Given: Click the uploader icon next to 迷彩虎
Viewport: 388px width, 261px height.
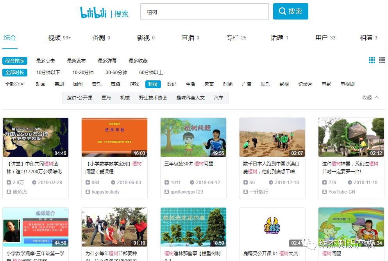Looking at the screenshot, I should [9, 192].
